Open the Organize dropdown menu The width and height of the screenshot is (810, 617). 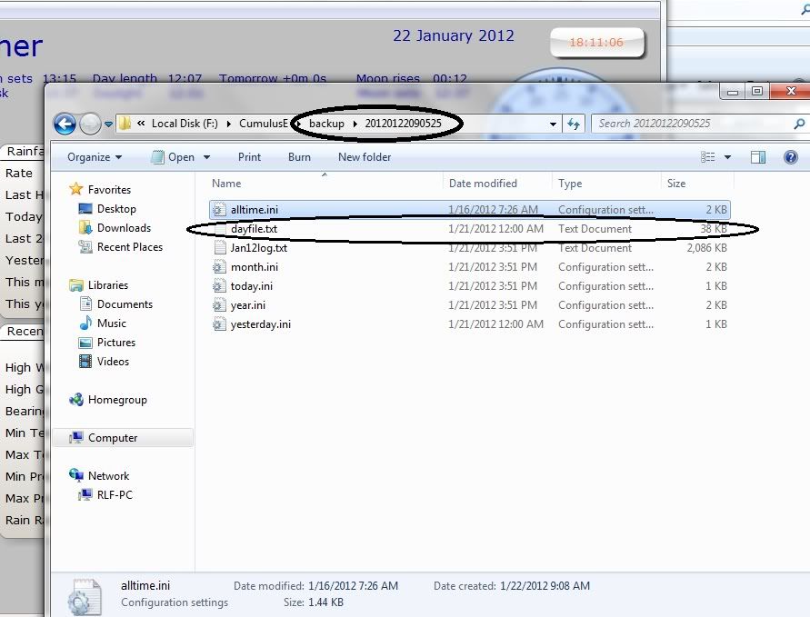pos(95,157)
